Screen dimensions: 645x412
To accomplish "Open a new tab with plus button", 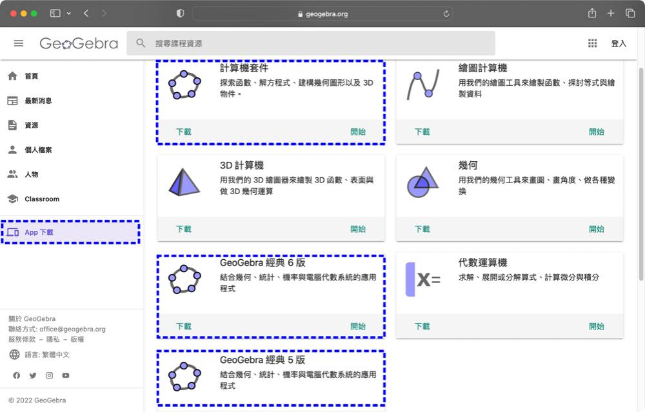I will (611, 14).
